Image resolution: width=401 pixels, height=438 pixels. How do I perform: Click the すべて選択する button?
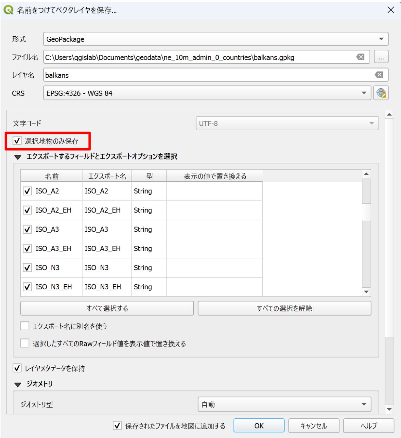pyautogui.click(x=107, y=308)
